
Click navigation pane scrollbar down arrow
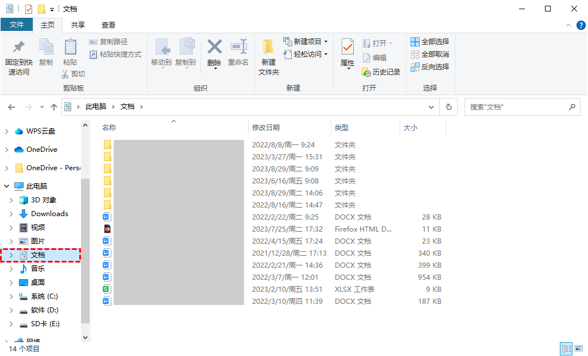85,337
